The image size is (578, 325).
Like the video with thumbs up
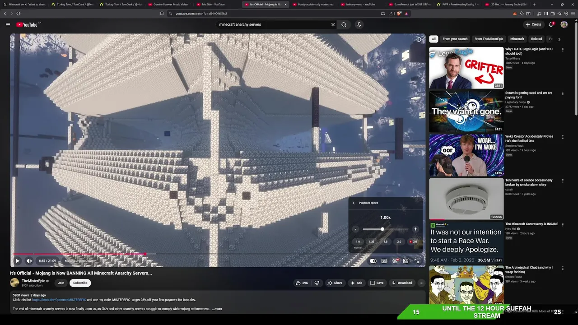point(302,283)
